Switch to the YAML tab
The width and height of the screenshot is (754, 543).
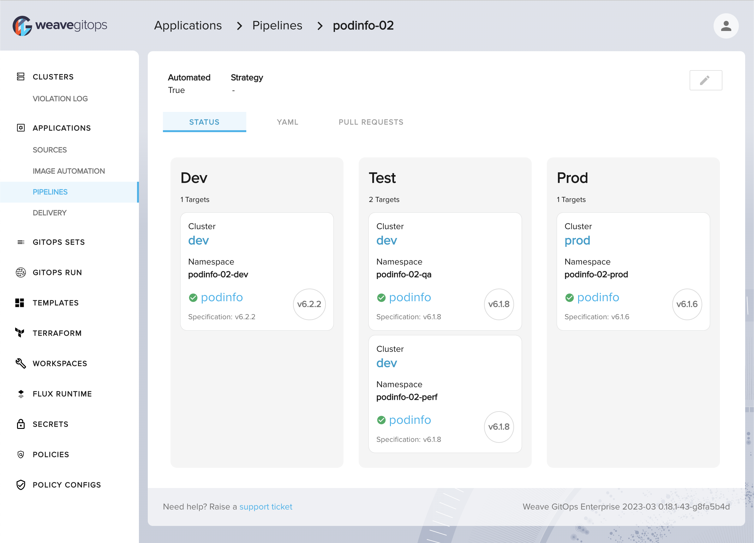tap(288, 122)
